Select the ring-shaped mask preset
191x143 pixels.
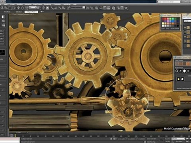click(177, 71)
